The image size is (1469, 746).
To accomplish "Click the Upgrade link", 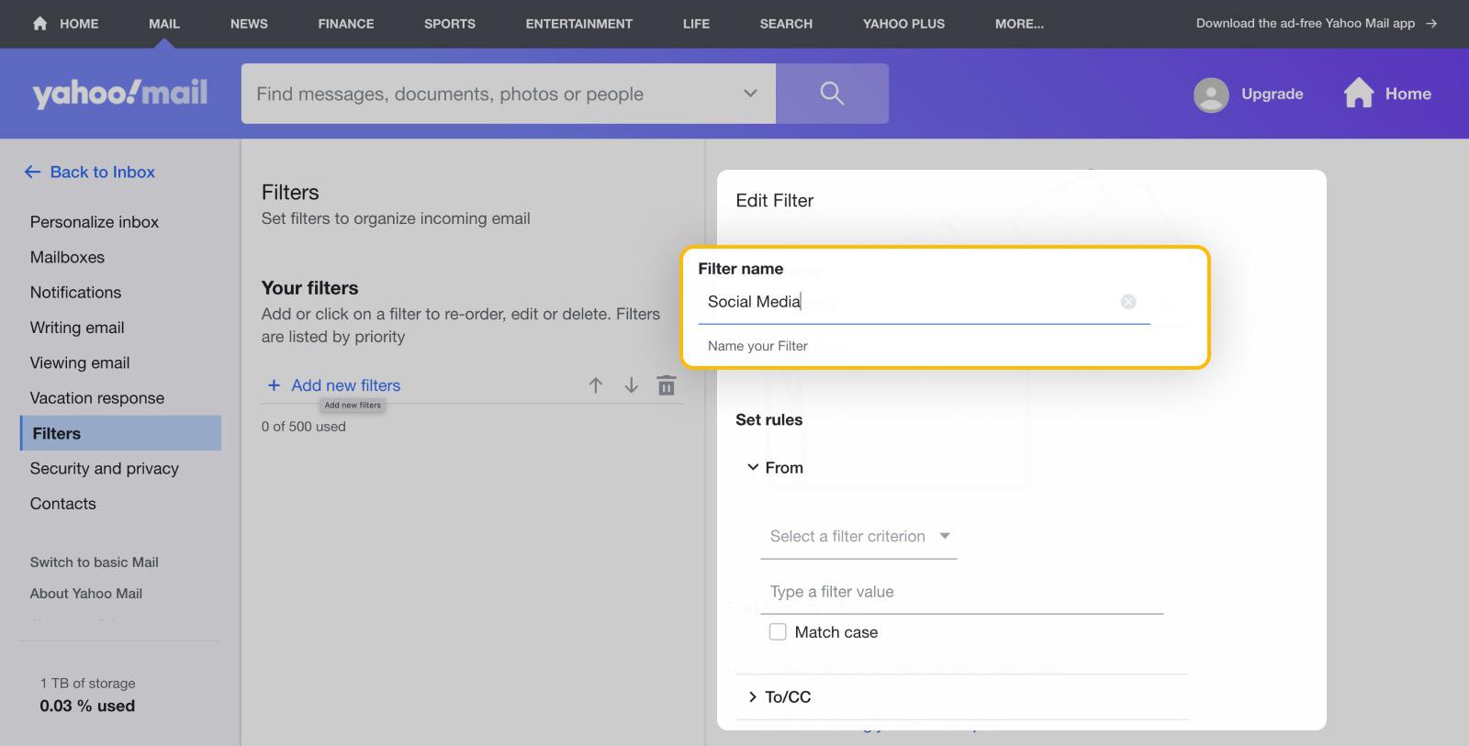I will pyautogui.click(x=1272, y=94).
